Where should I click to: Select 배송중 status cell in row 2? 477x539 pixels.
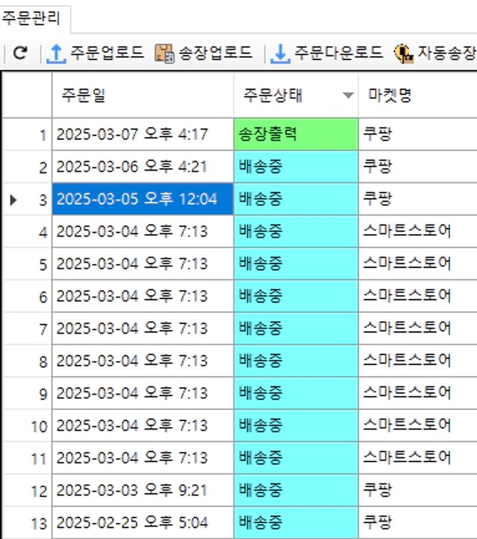point(296,167)
